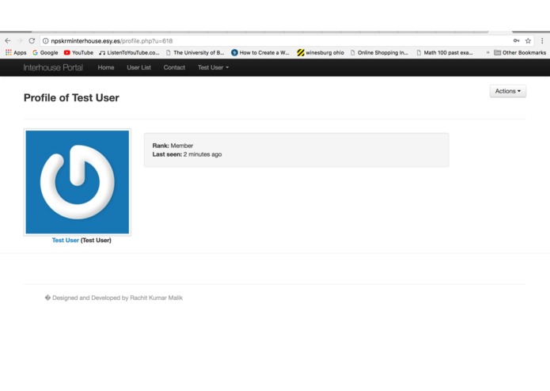550x391 pixels.
Task: Click Interhouse Portal brand link
Action: pos(53,67)
